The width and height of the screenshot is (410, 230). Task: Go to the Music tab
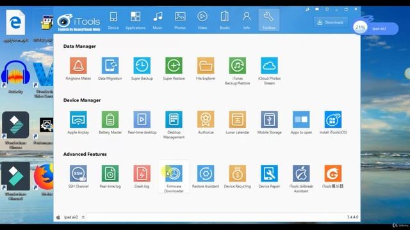[x=158, y=20]
